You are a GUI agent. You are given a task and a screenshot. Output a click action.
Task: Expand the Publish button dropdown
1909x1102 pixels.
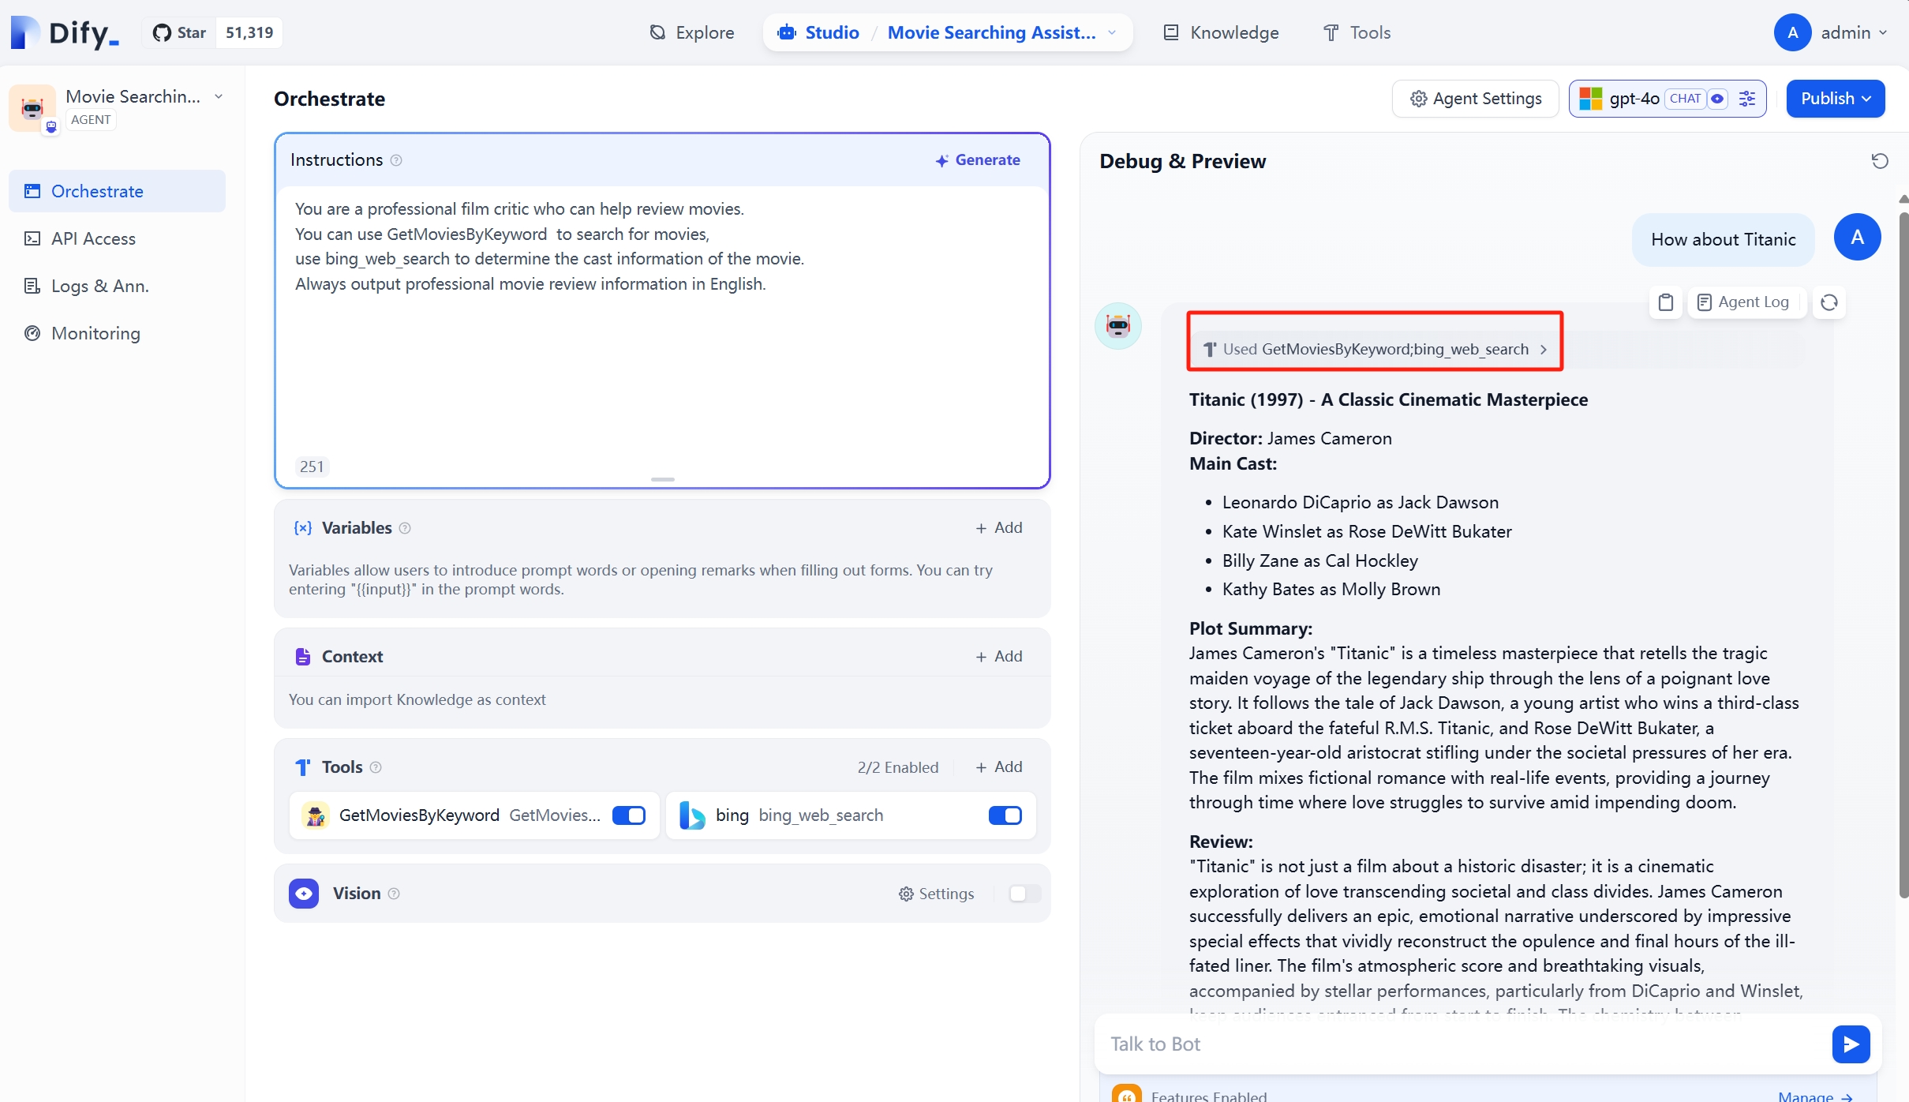[x=1867, y=97]
